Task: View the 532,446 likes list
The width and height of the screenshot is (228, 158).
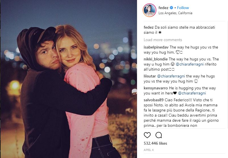Action: point(155,144)
